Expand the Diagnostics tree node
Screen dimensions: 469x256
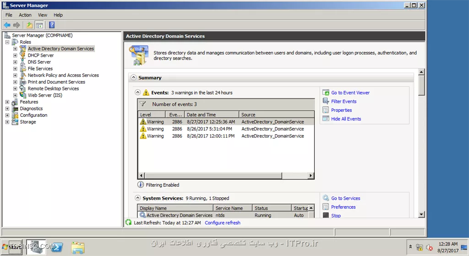tap(7, 109)
